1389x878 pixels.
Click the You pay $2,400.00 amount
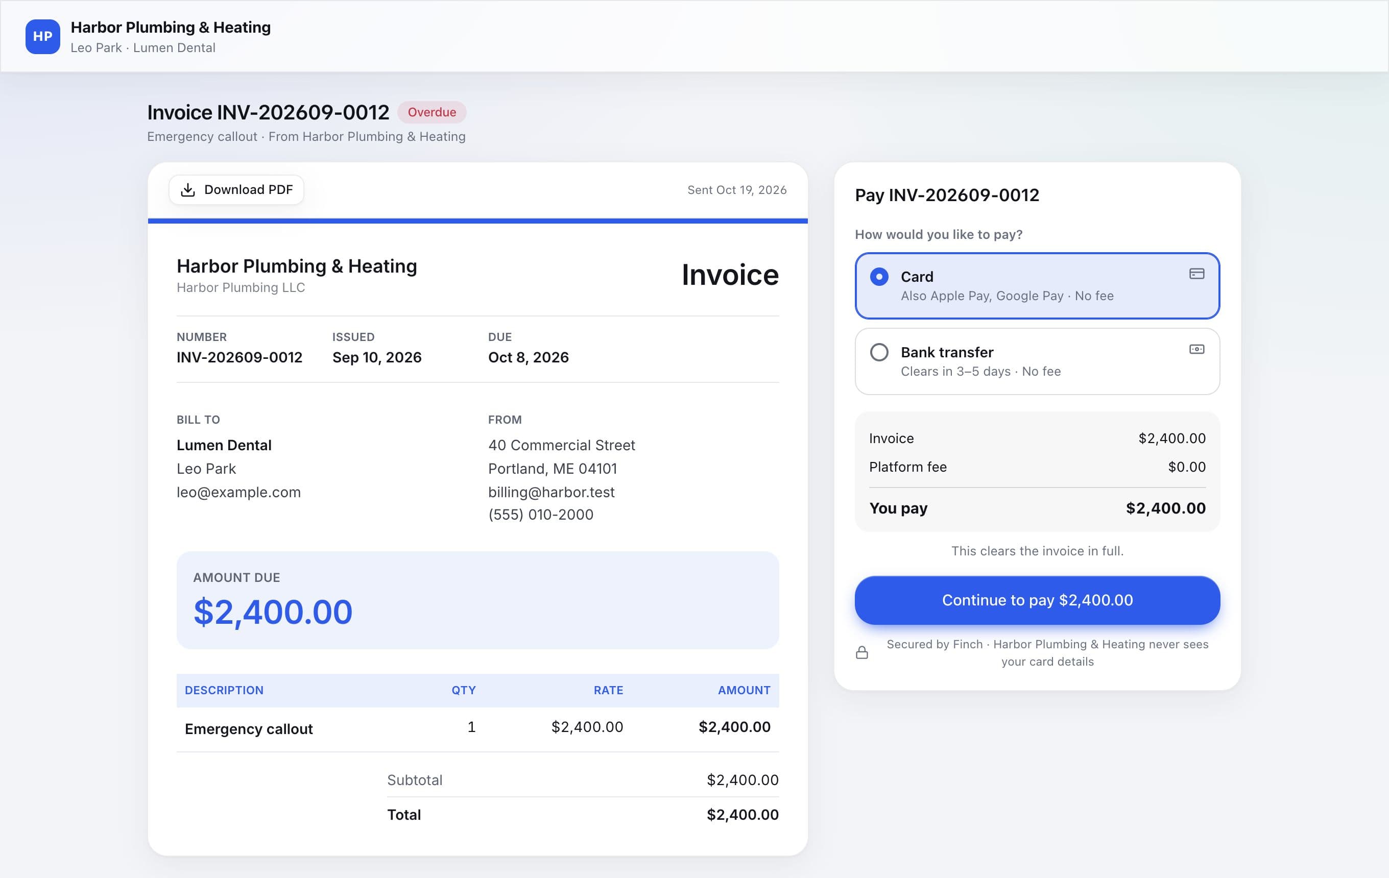(1166, 508)
